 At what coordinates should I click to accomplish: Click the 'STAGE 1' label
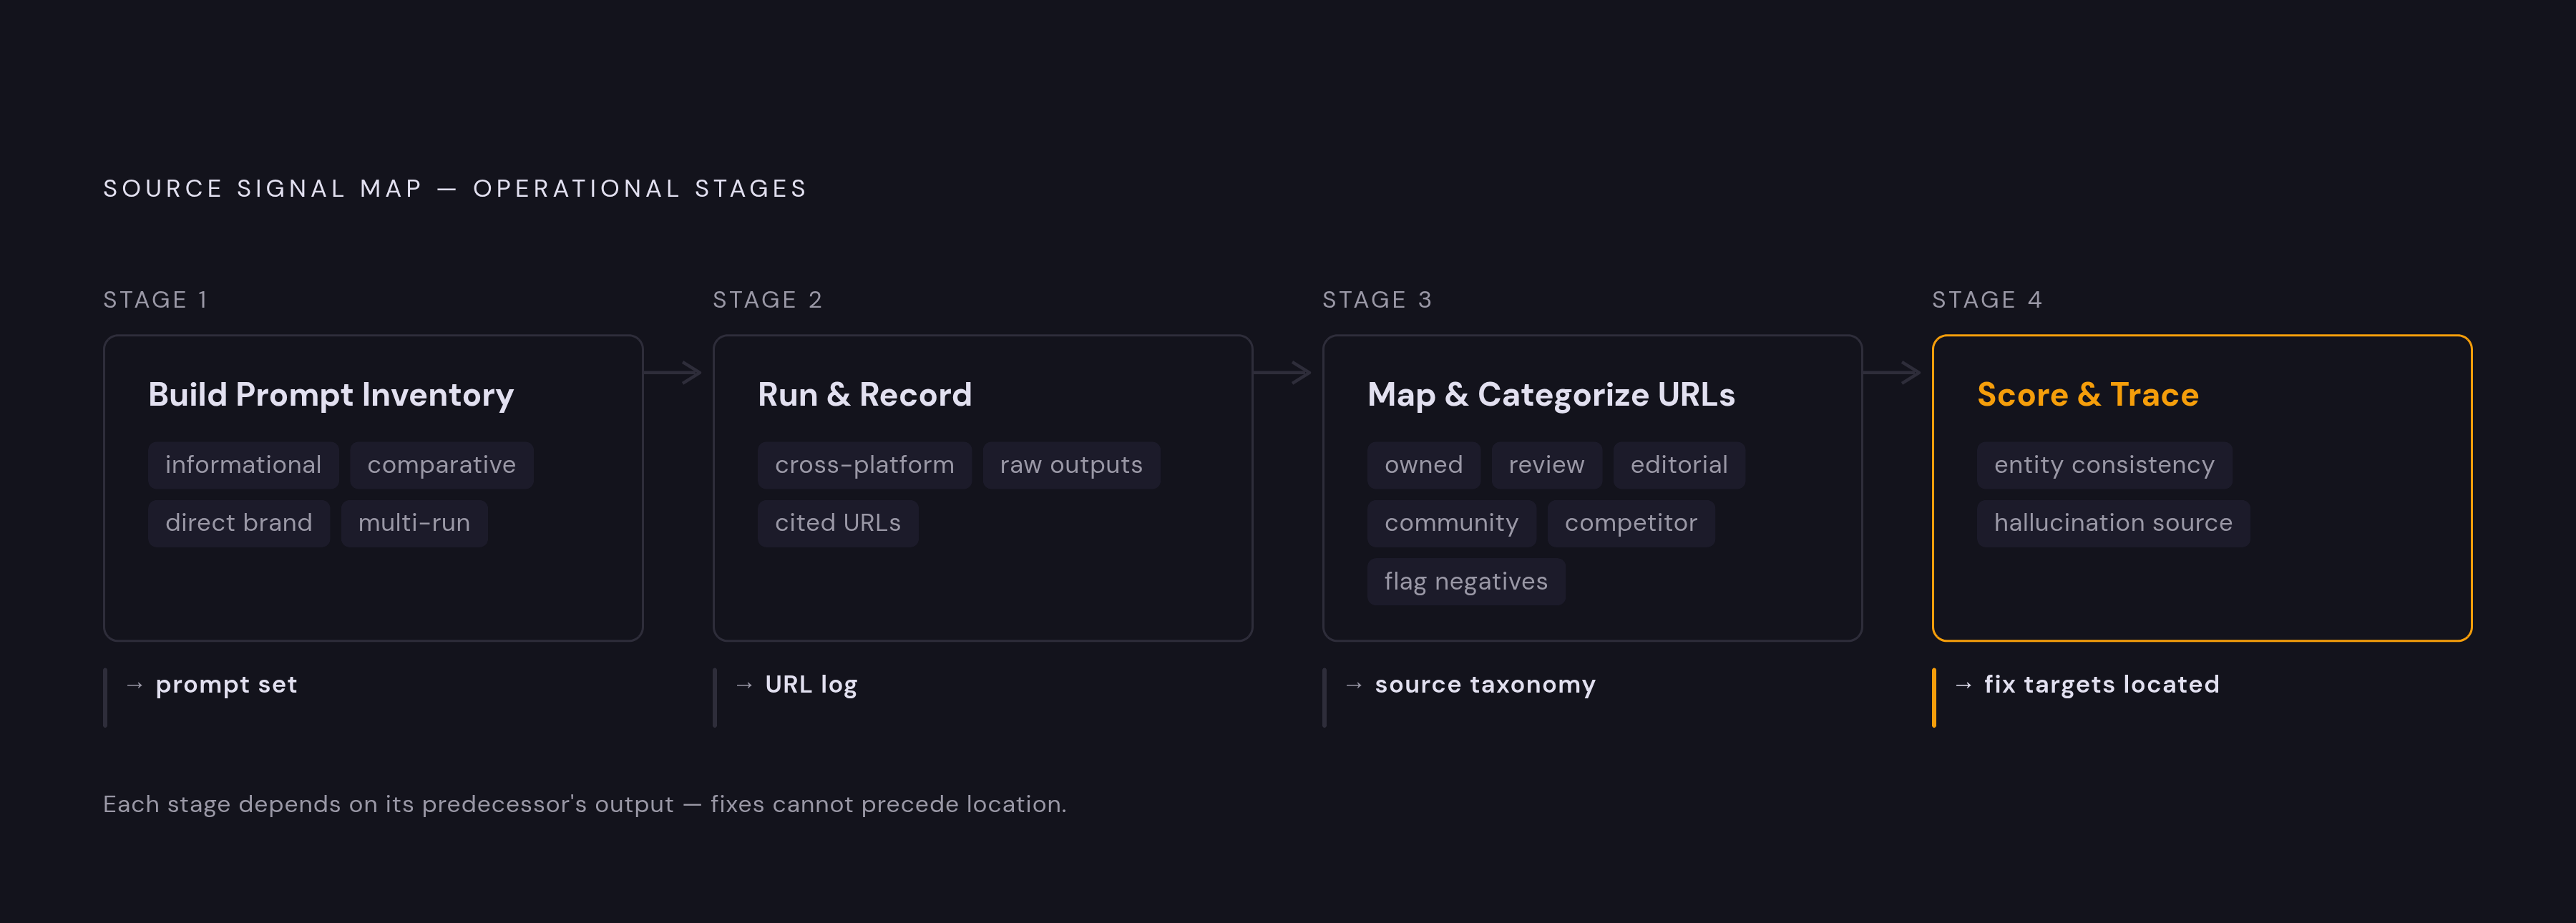point(155,300)
